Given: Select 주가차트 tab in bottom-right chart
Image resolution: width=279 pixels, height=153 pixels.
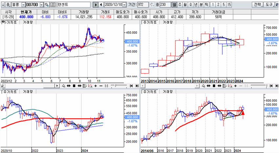Looking at the screenshot, I should [150, 92].
